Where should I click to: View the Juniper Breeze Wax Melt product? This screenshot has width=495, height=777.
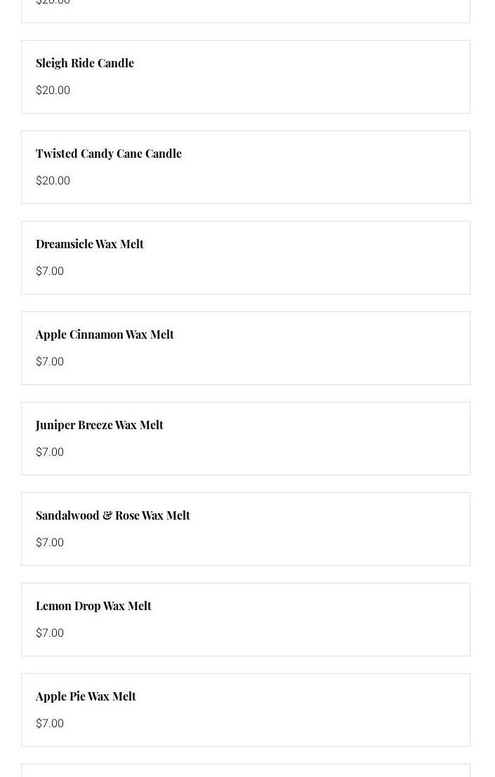click(x=99, y=425)
